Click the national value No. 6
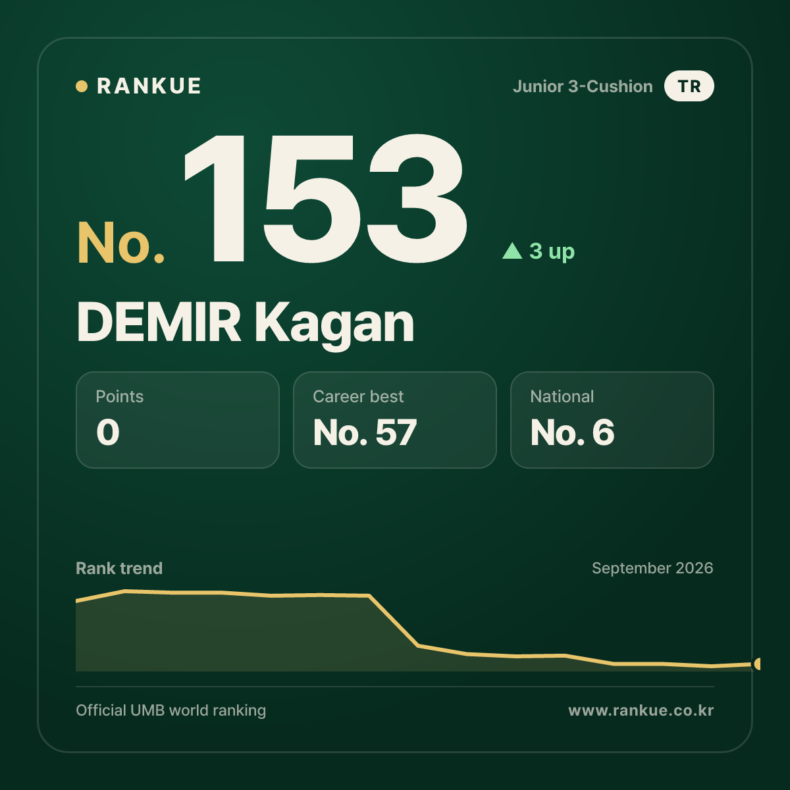Screen dimensions: 790x790 572,433
